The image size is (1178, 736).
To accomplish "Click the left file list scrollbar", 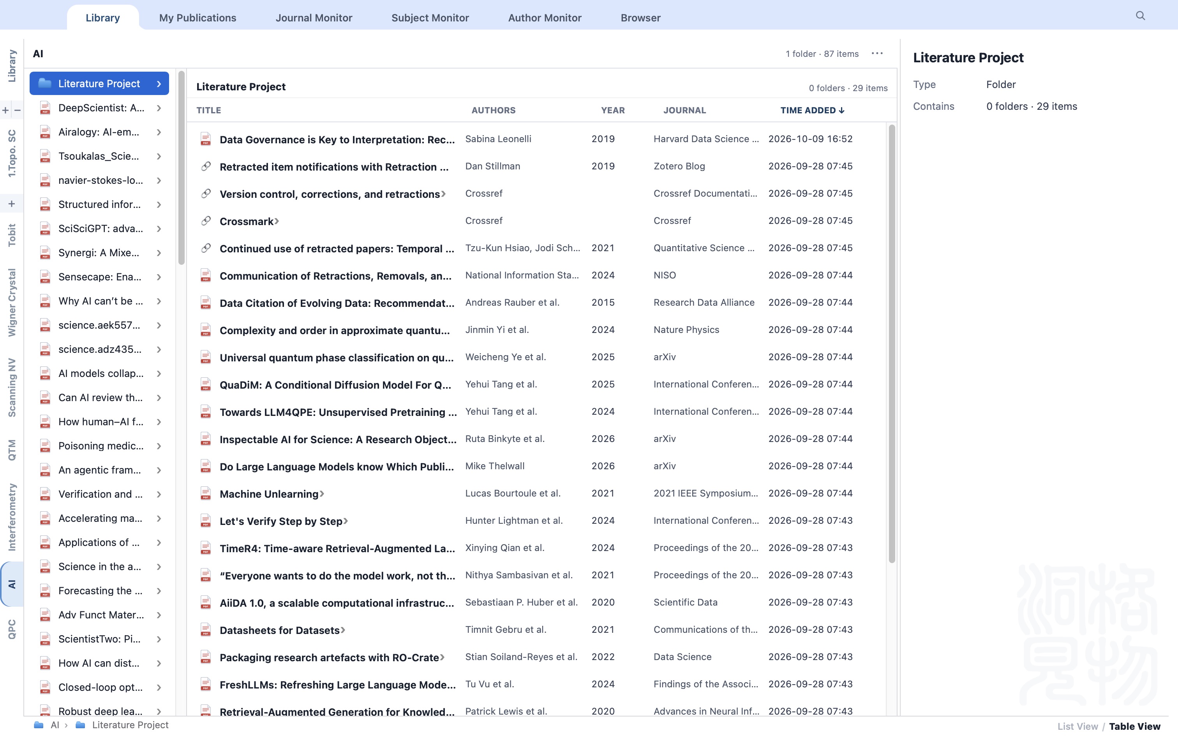I will (182, 168).
